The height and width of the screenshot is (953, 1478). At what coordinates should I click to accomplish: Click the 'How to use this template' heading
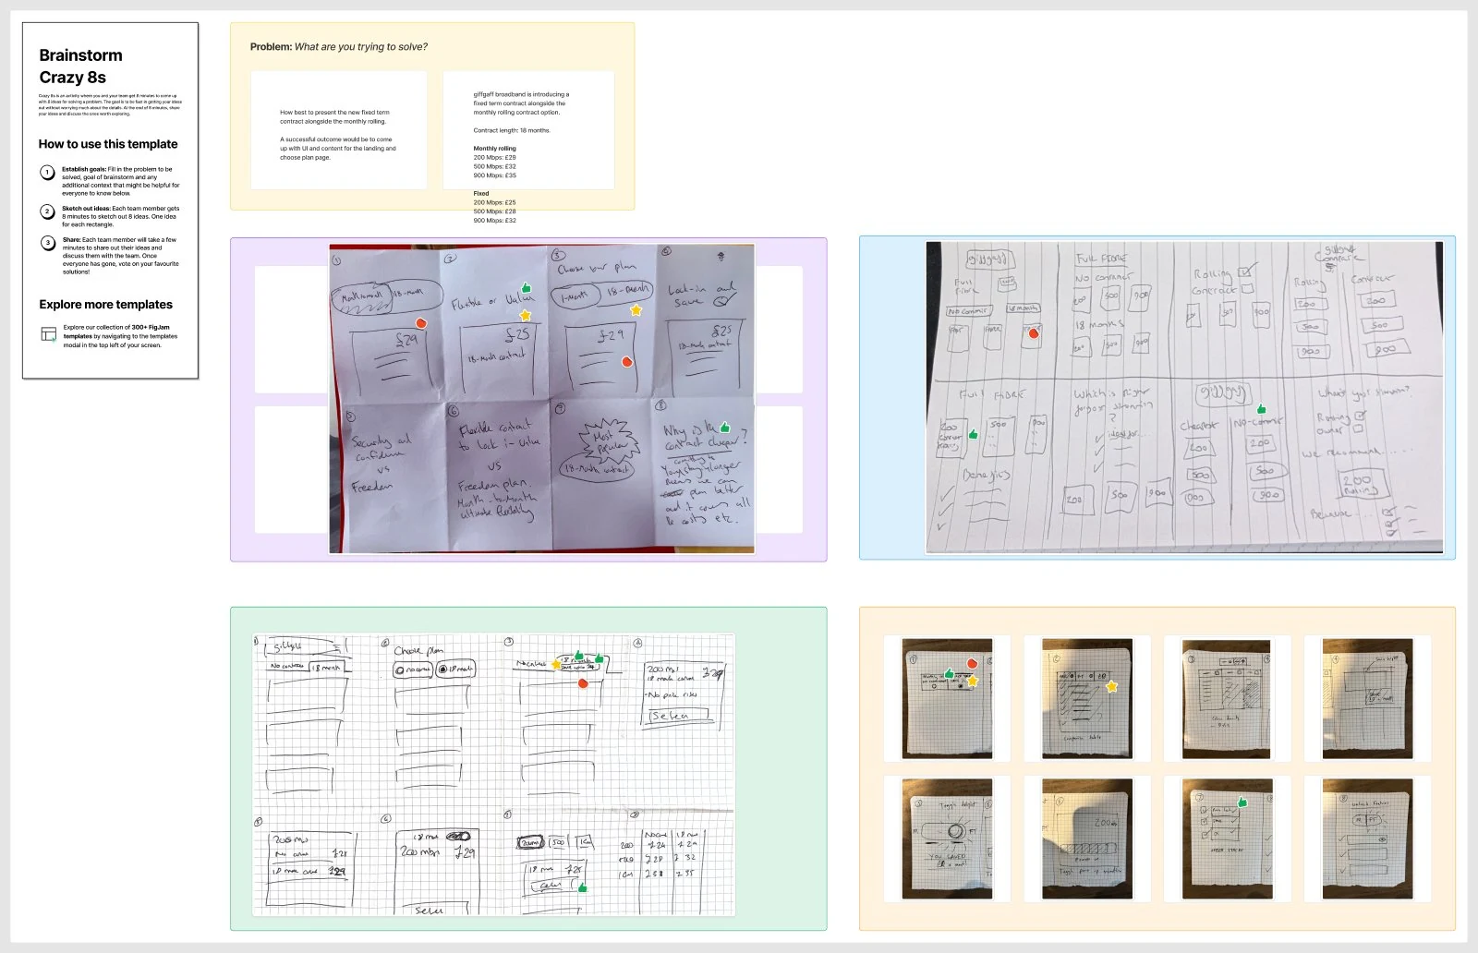108,144
